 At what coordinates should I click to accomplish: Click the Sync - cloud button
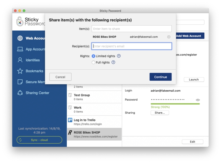pyautogui.click(x=39, y=140)
